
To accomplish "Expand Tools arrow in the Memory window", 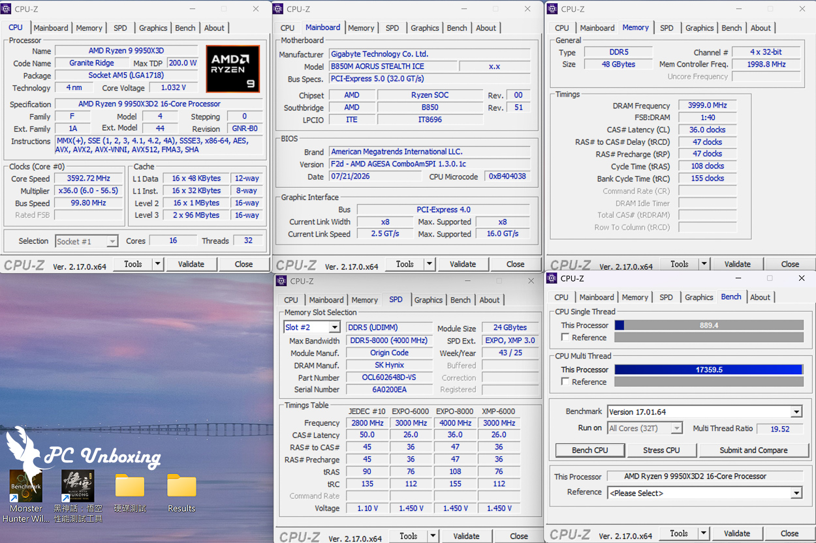I will [x=704, y=264].
